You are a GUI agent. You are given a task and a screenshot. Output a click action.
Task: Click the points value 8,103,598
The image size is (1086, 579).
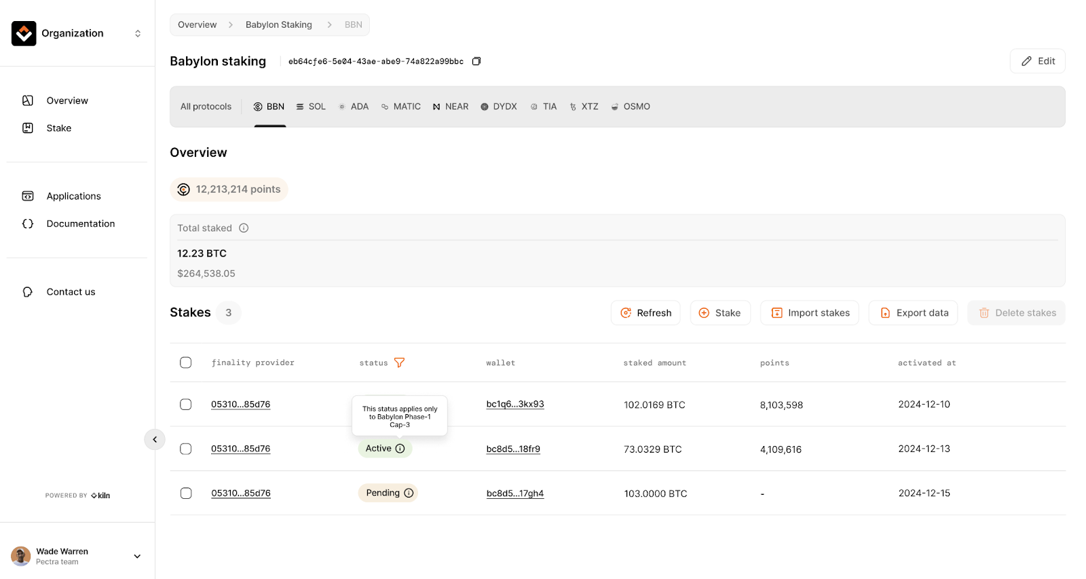(x=781, y=405)
